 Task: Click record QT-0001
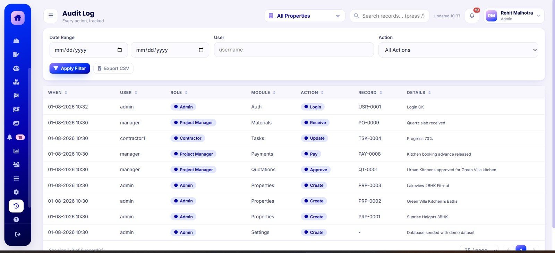[x=368, y=169]
